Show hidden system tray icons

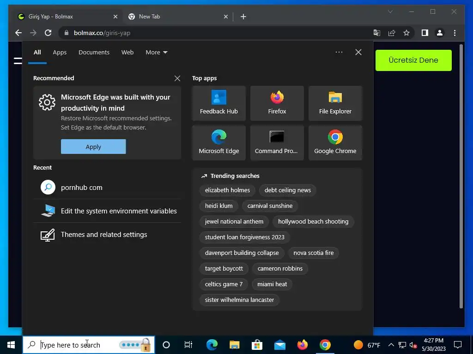(x=391, y=345)
